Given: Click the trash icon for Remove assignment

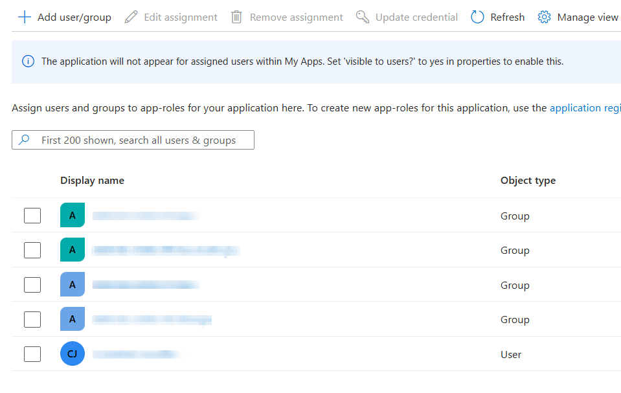Looking at the screenshot, I should [236, 17].
